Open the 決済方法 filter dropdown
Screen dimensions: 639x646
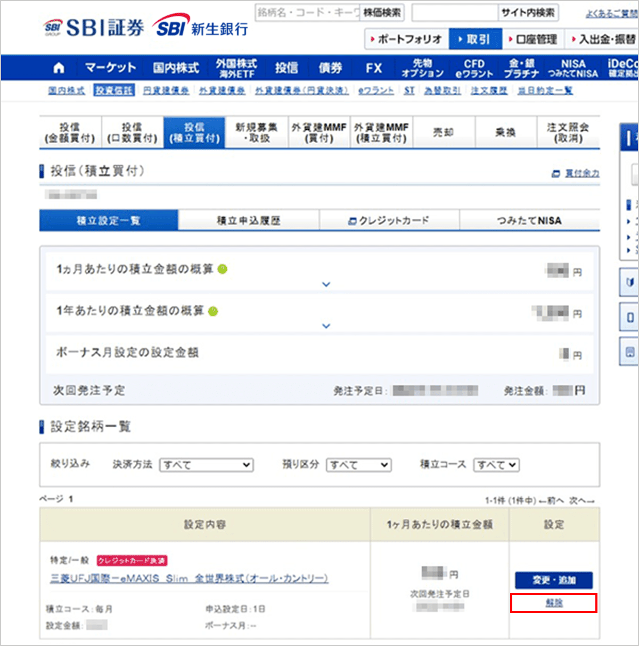(206, 465)
